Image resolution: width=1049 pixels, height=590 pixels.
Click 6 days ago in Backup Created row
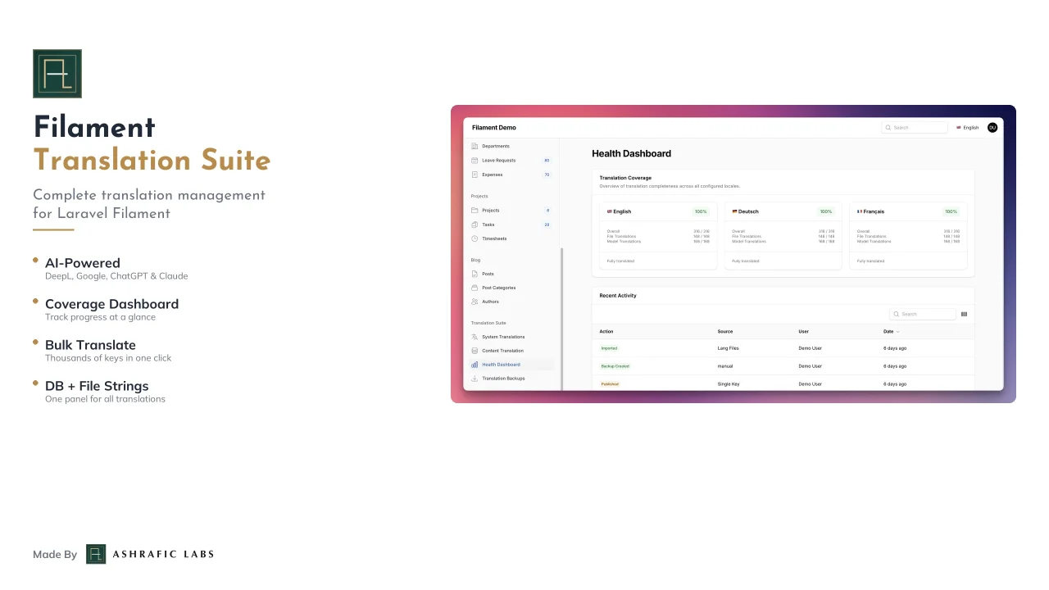pyautogui.click(x=895, y=366)
